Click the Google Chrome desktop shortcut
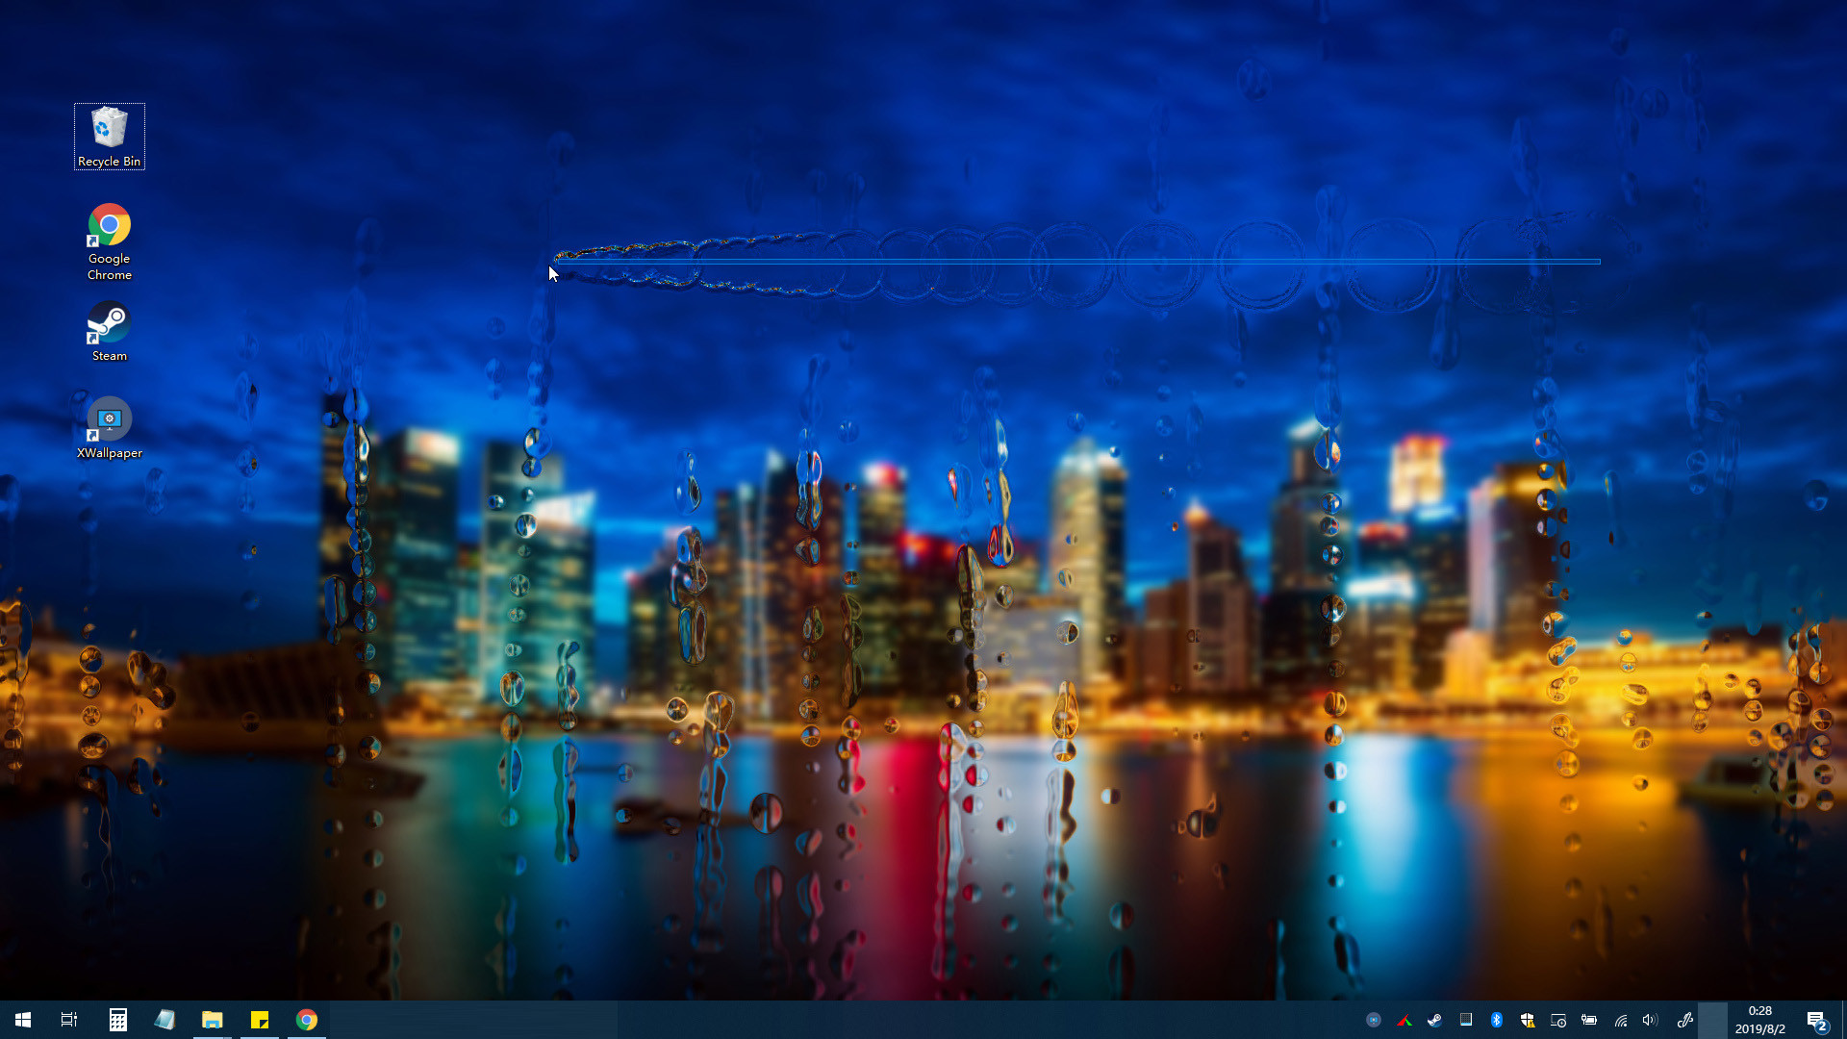Image resolution: width=1847 pixels, height=1039 pixels. coord(109,241)
